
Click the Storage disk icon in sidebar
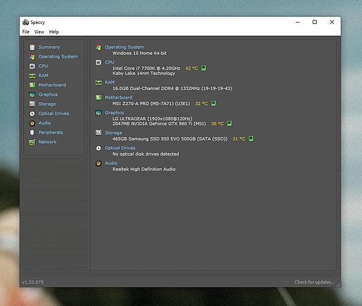coord(32,104)
